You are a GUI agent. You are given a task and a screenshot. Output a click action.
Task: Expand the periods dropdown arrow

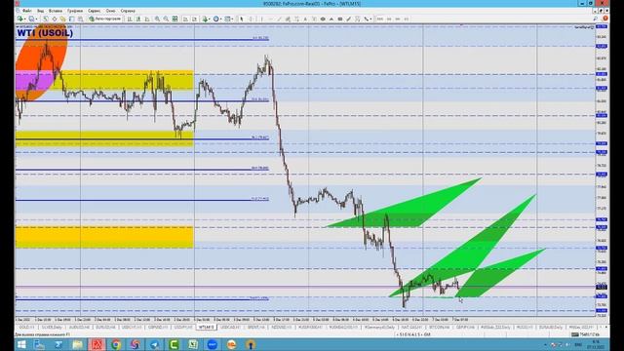point(221,19)
